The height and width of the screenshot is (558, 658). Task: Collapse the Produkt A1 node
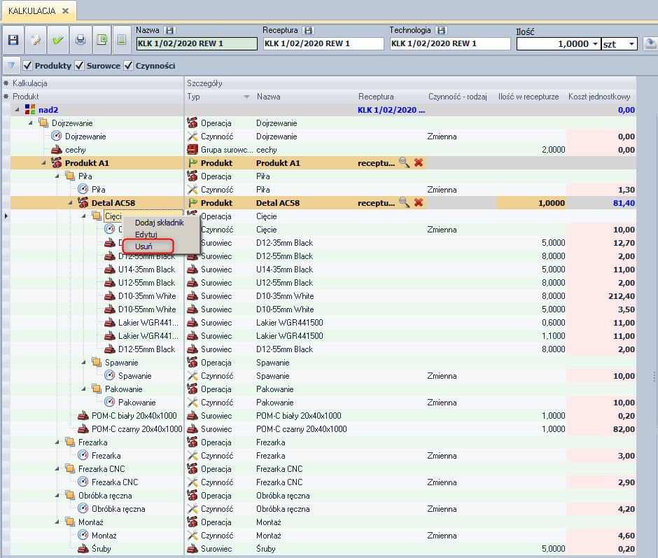43,162
